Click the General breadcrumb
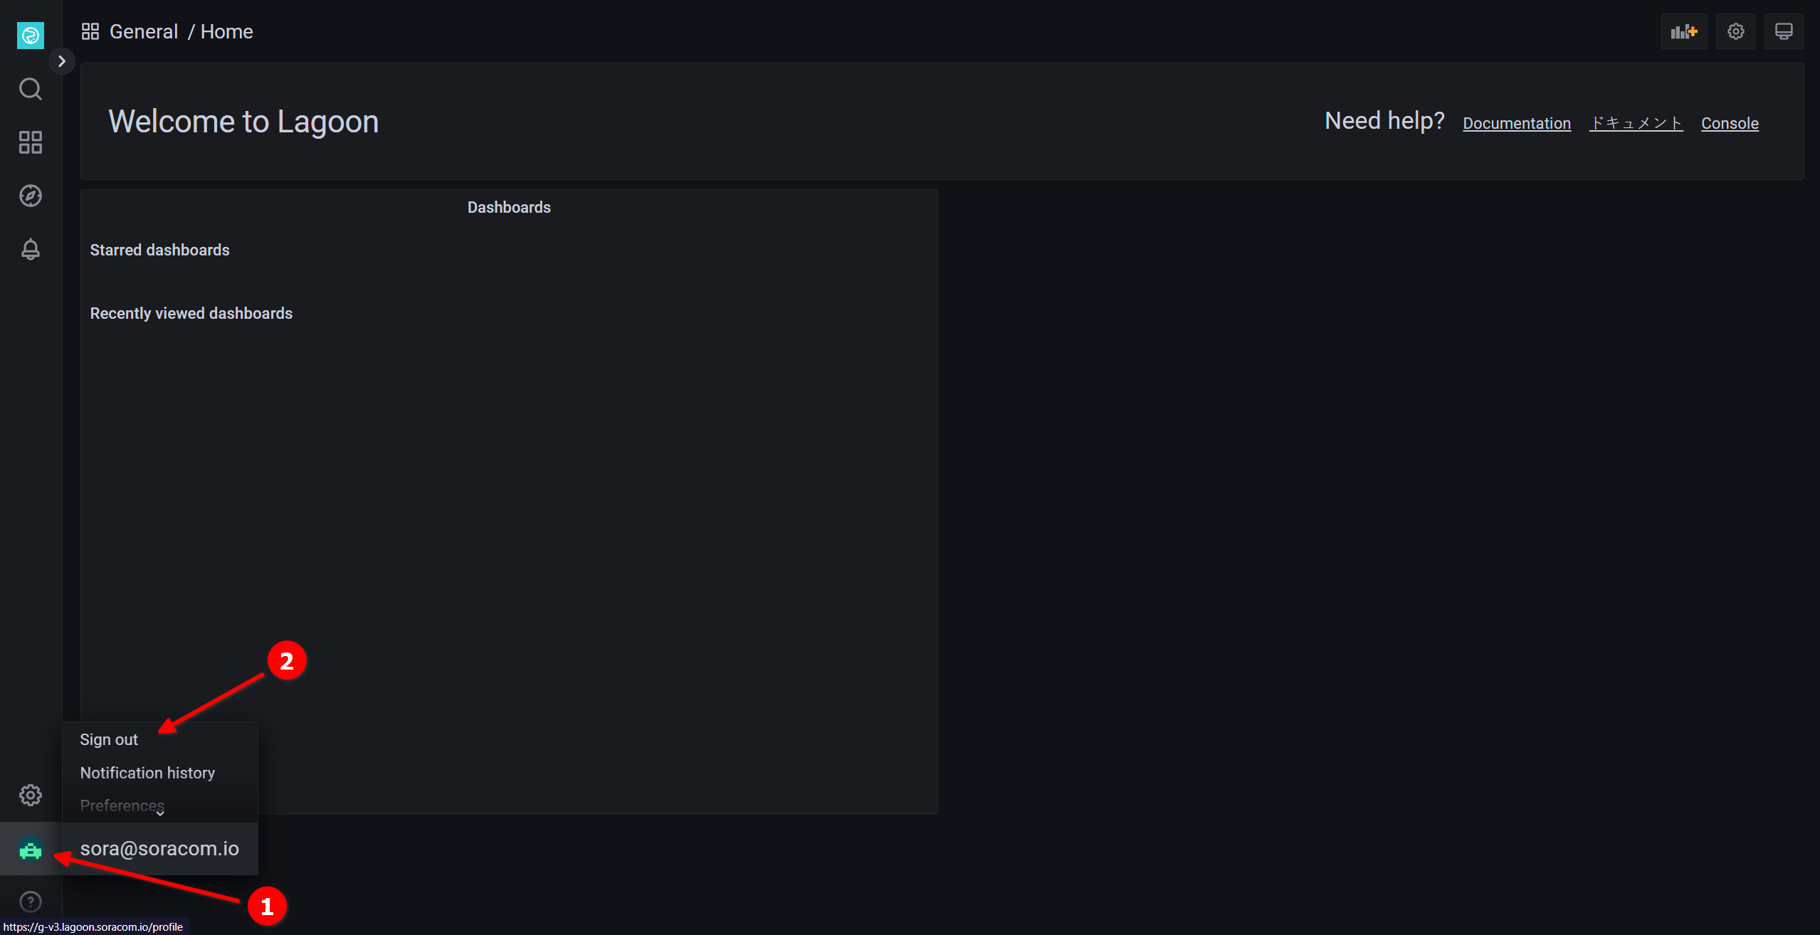The image size is (1820, 935). coord(143,31)
